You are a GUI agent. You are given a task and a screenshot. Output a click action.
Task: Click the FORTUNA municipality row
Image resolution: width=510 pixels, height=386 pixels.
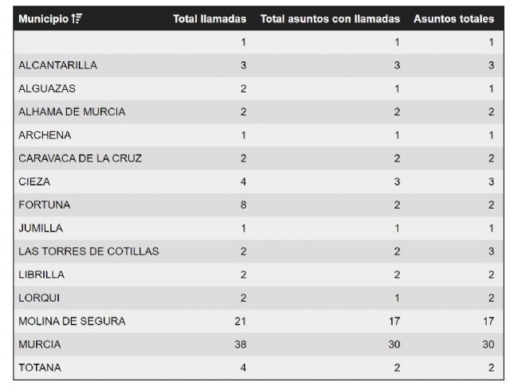point(44,205)
